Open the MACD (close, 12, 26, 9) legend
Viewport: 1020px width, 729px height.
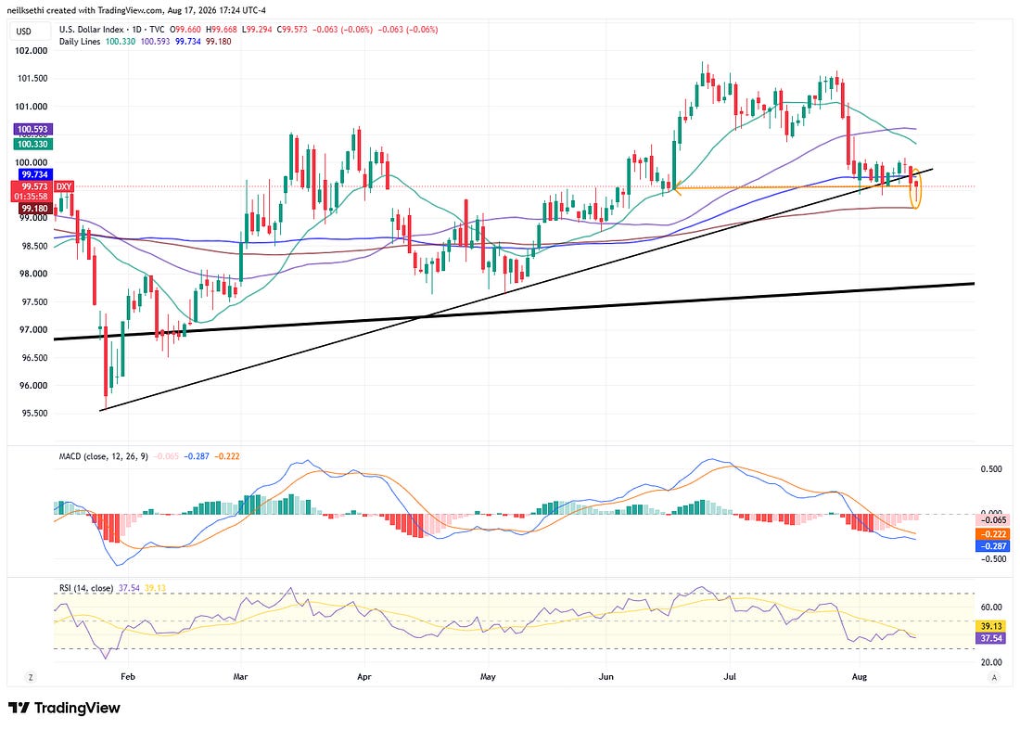(x=104, y=456)
